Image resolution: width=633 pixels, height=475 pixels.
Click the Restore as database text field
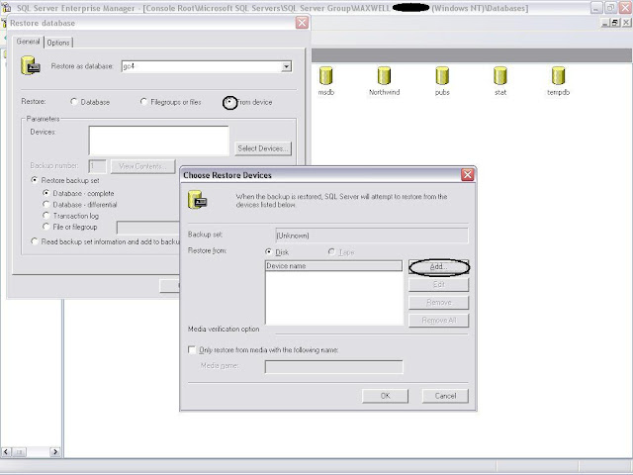pos(201,66)
